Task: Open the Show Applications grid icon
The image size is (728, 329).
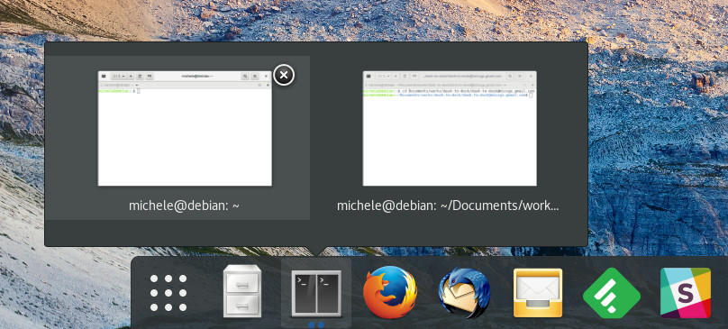Action: (x=168, y=292)
